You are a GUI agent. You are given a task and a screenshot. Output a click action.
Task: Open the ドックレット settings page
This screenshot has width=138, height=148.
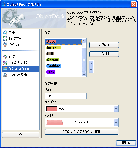[21, 45]
